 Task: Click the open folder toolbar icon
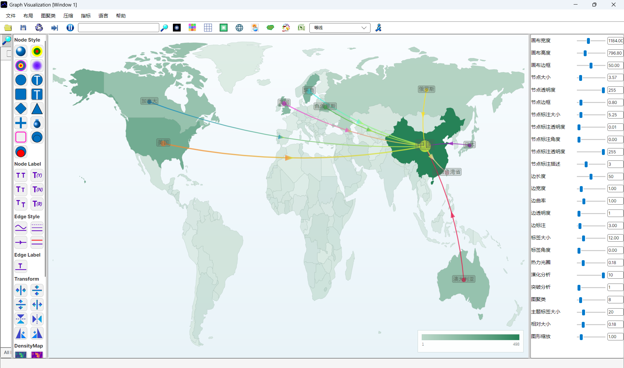(8, 28)
